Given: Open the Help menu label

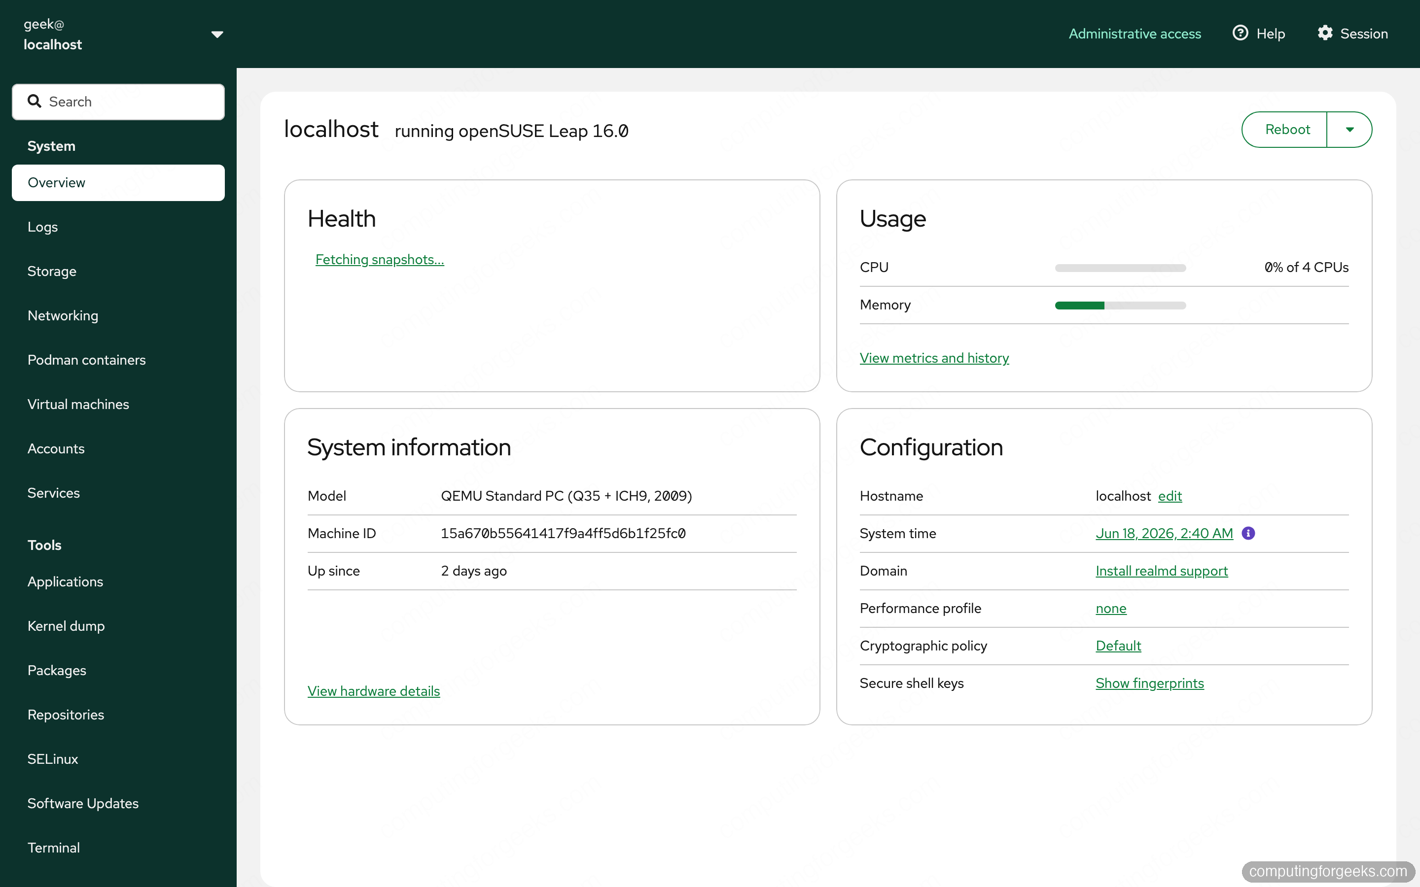Looking at the screenshot, I should coord(1271,34).
